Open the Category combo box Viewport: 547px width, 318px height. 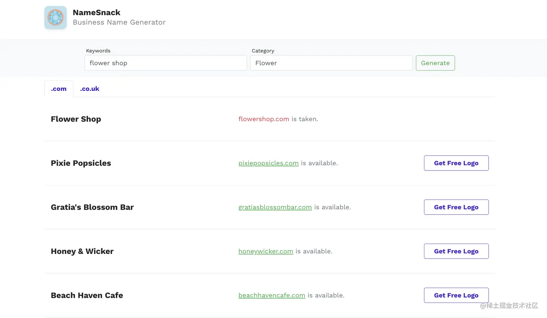pos(331,63)
